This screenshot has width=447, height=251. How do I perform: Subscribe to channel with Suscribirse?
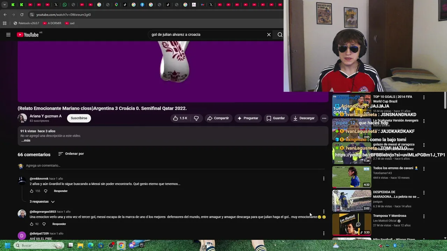point(79,118)
